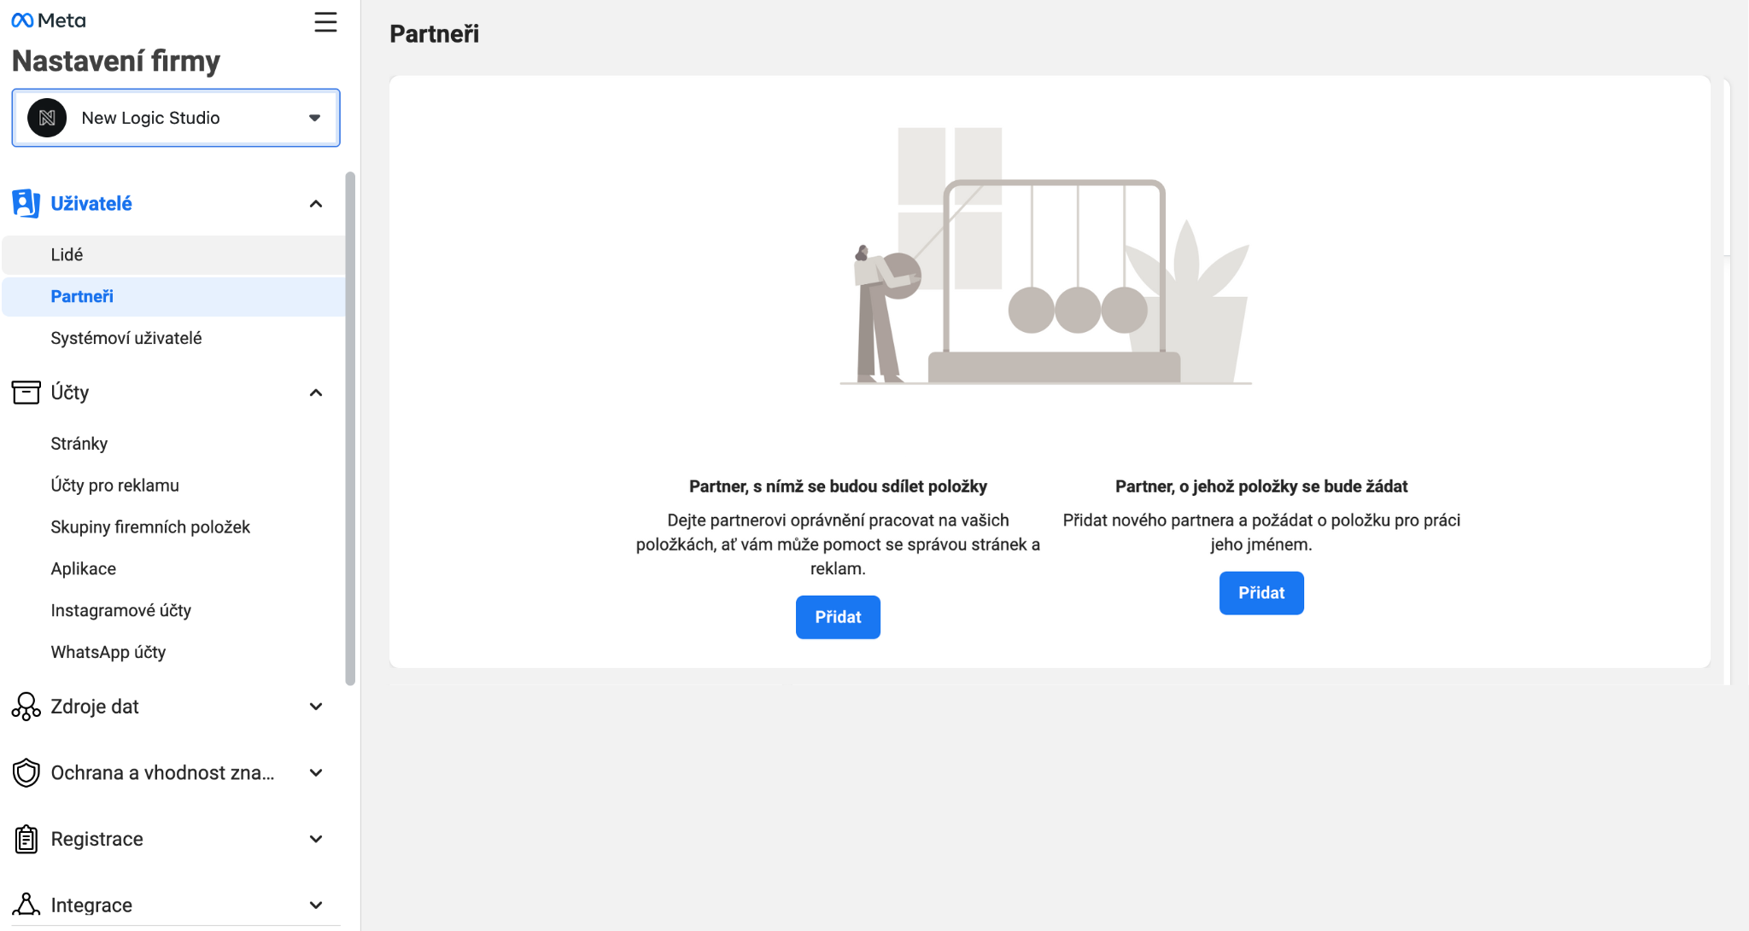
Task: Collapse the Účty section chevron
Action: [x=316, y=393]
